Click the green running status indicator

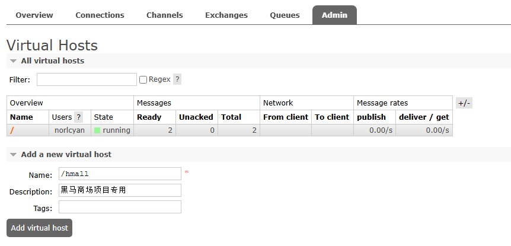(x=97, y=130)
